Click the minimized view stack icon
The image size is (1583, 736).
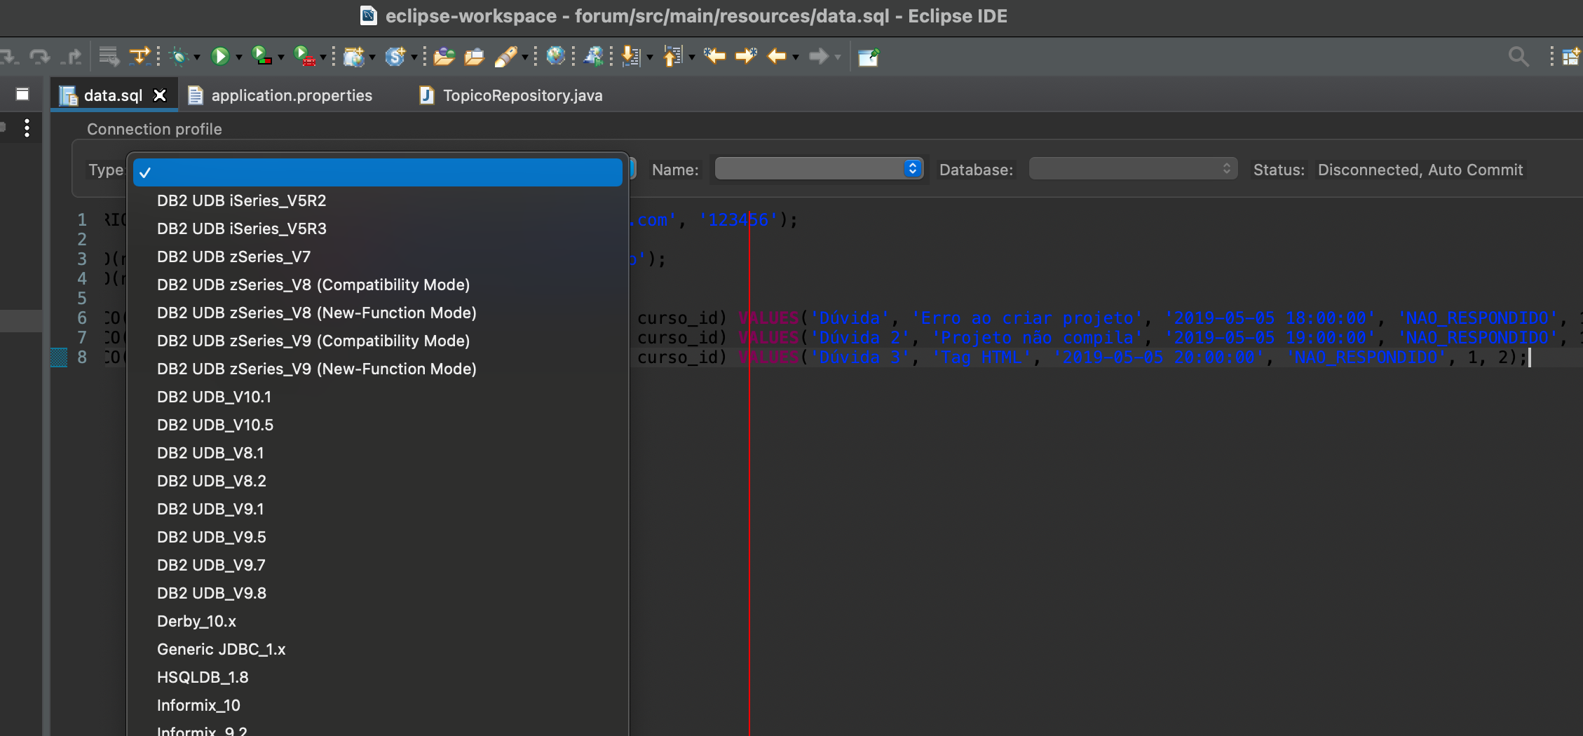pos(22,94)
